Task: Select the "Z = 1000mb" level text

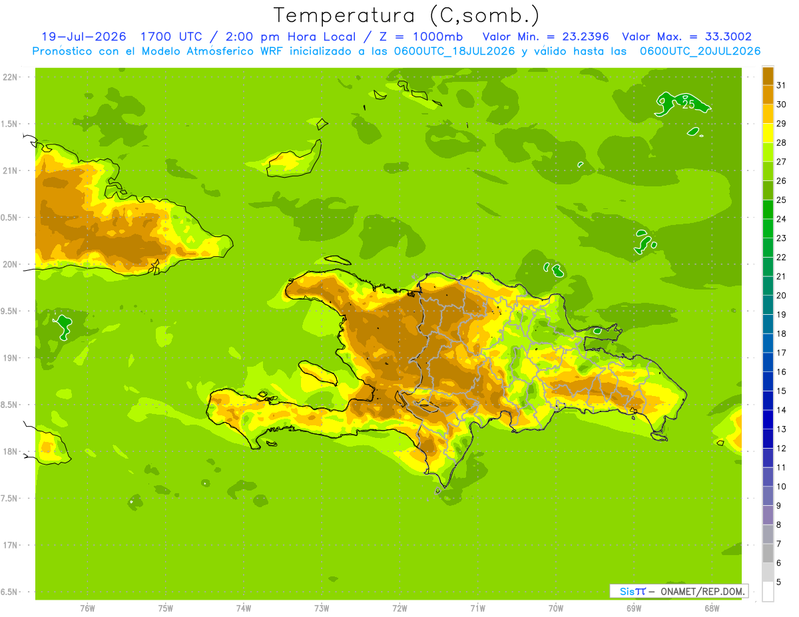Action: pos(420,37)
